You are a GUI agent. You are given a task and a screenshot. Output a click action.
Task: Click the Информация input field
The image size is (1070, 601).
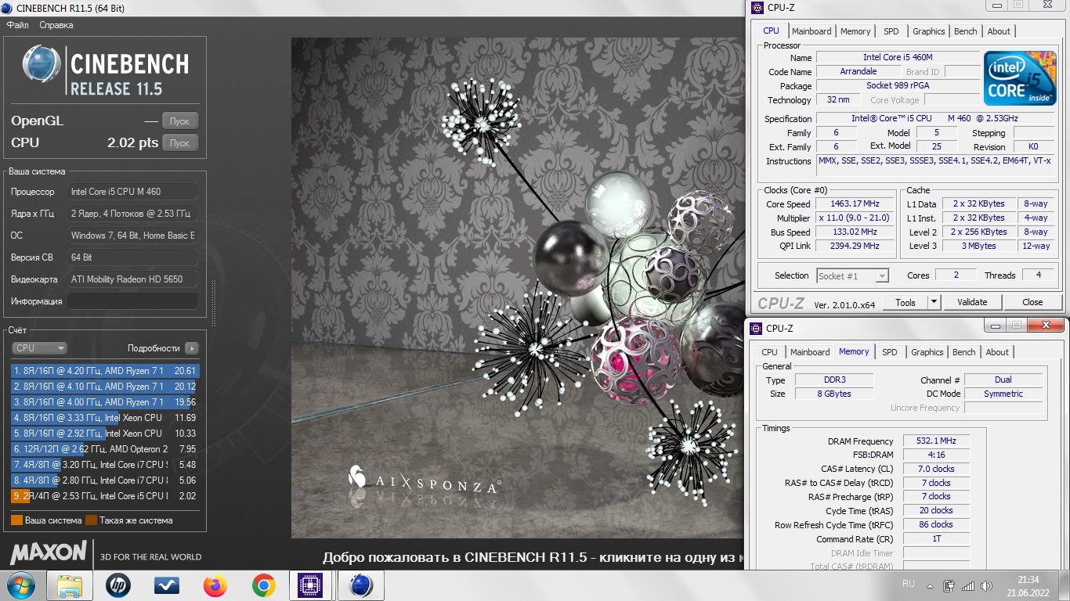pyautogui.click(x=132, y=301)
